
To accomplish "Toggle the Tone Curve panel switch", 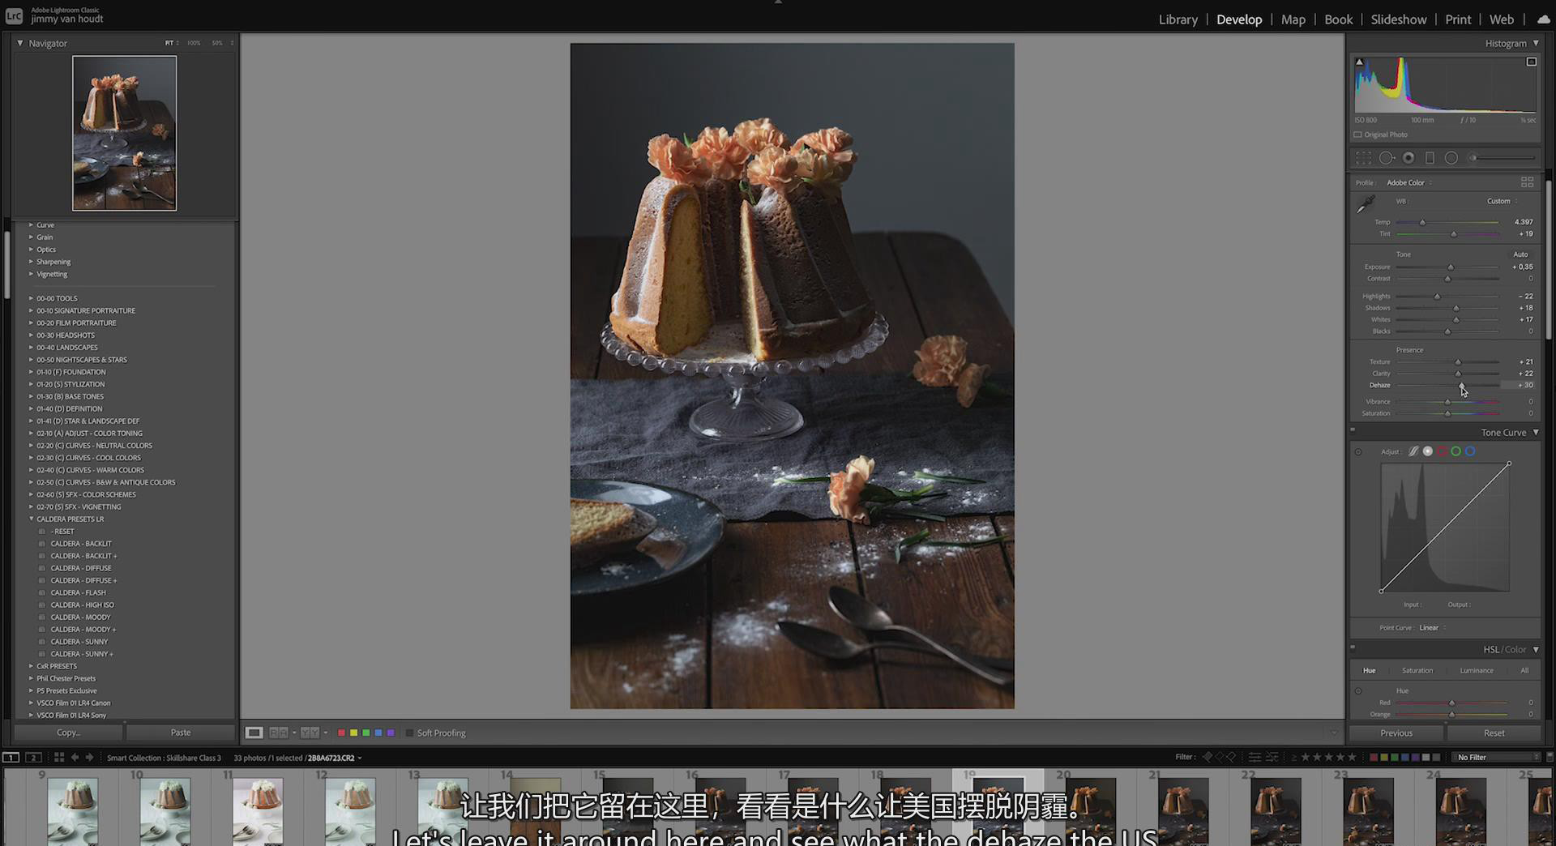I will click(x=1353, y=430).
